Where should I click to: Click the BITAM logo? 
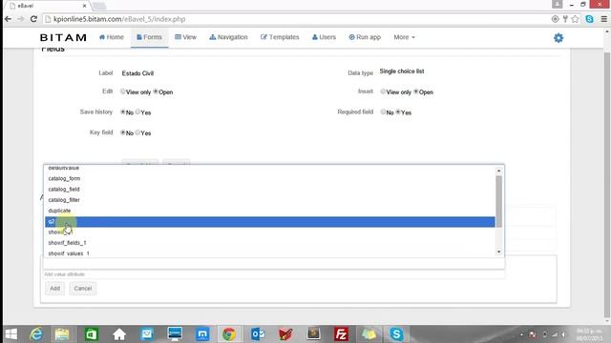[63, 38]
